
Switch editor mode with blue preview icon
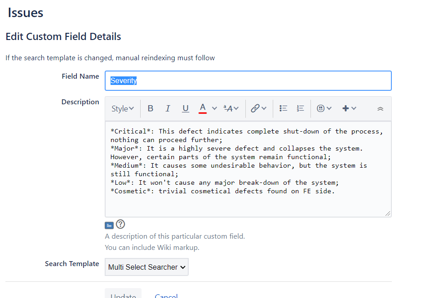(x=109, y=225)
